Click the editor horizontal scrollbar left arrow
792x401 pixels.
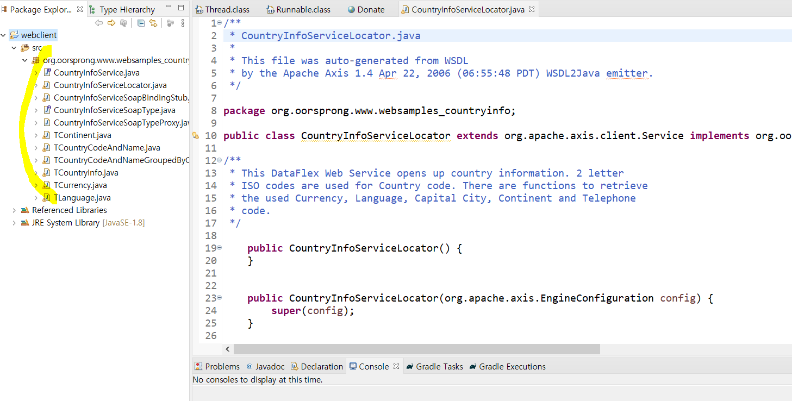click(228, 349)
